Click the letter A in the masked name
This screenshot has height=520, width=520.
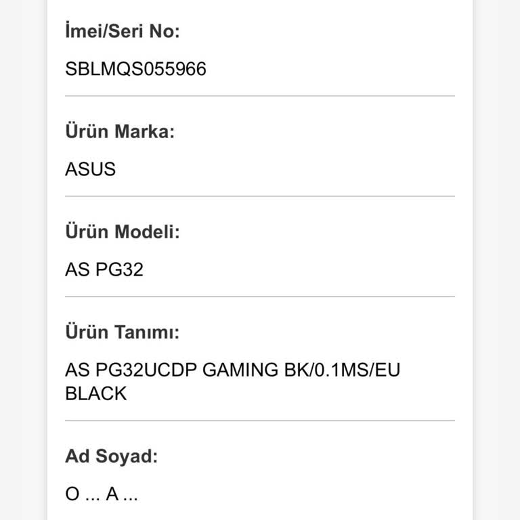[112, 495]
